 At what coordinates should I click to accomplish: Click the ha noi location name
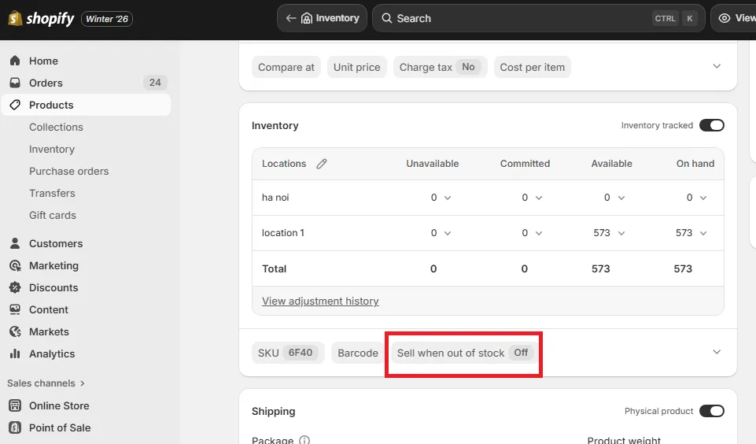[x=275, y=198]
